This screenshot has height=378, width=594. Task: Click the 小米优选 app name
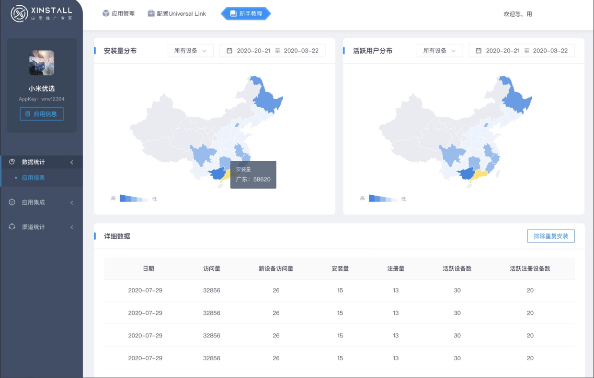point(42,89)
